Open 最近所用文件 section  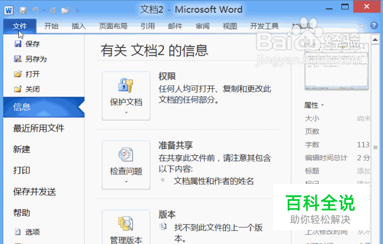[x=39, y=128]
